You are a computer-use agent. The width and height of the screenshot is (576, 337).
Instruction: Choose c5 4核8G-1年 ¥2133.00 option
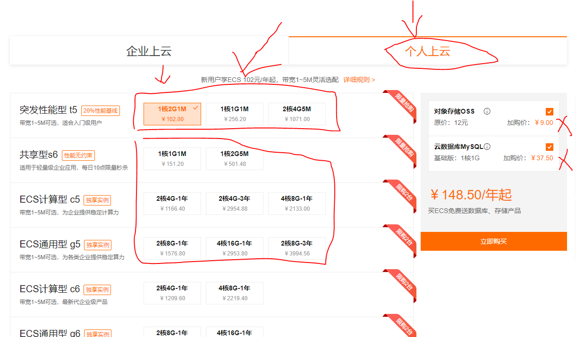pos(297,204)
